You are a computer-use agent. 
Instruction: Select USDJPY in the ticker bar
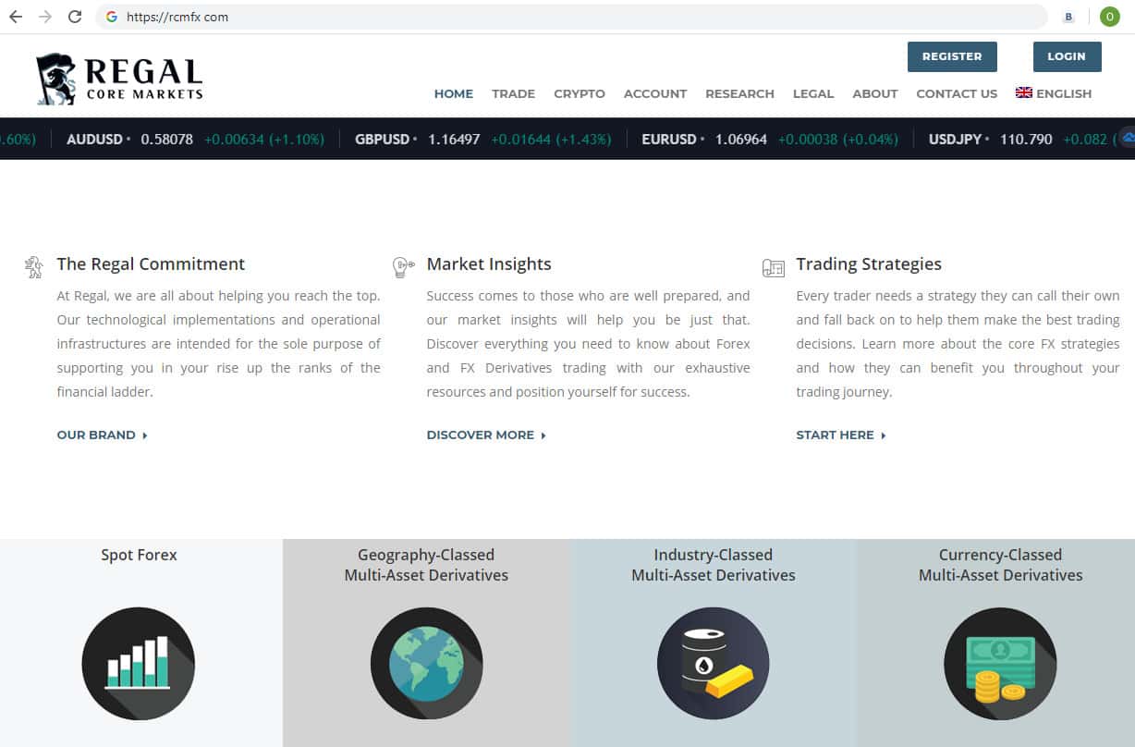point(955,140)
